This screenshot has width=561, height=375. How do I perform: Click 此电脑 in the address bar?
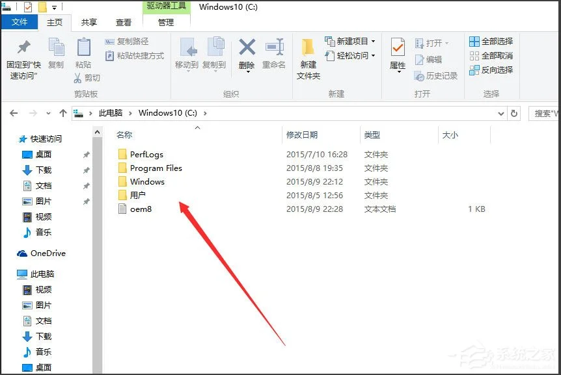(x=111, y=113)
